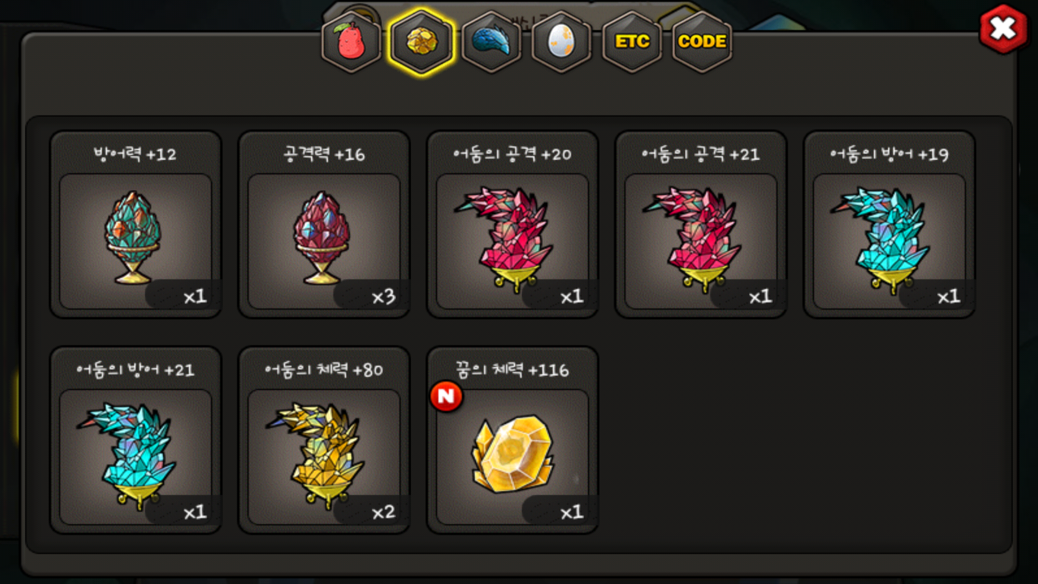Switch to the blue dragon tail tab
This screenshot has height=584, width=1038.
point(491,42)
